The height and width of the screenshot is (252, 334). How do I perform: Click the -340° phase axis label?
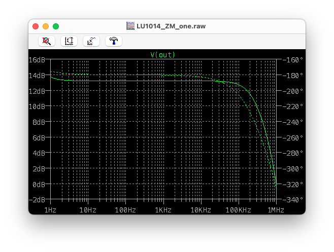pyautogui.click(x=293, y=200)
